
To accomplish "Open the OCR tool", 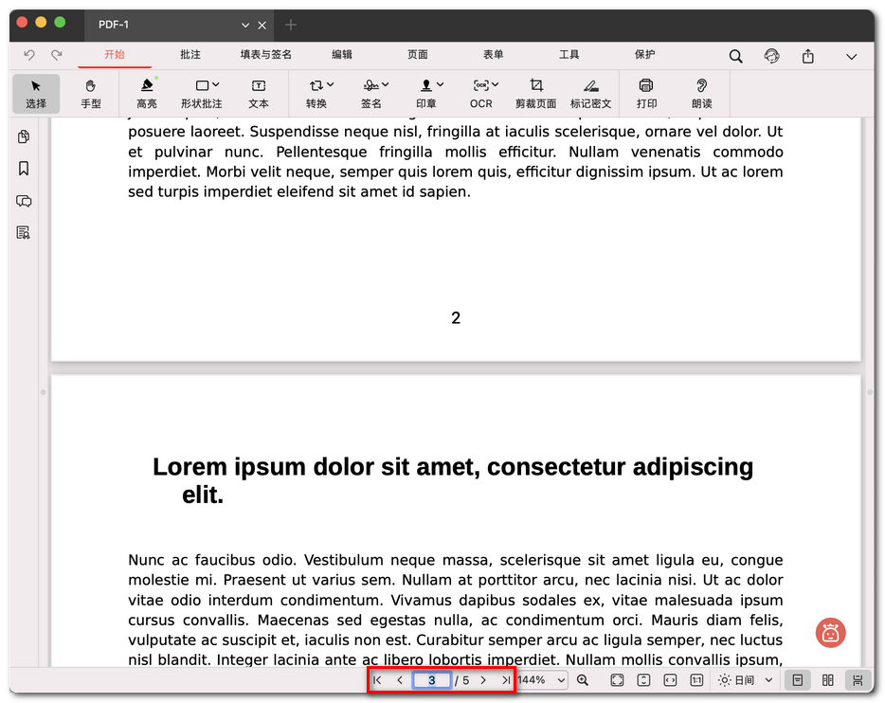I will (x=481, y=94).
